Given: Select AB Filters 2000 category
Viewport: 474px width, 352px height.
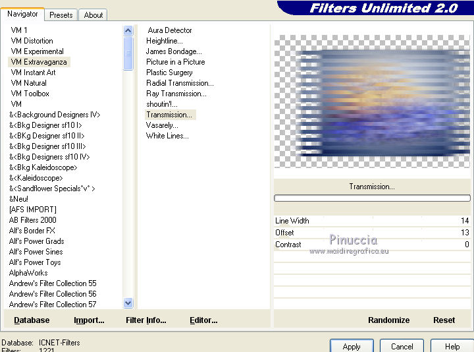Looking at the screenshot, I should (33, 220).
